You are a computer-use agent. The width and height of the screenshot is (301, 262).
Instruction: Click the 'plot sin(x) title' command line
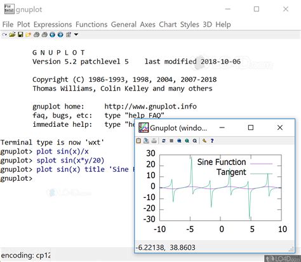tap(85, 169)
